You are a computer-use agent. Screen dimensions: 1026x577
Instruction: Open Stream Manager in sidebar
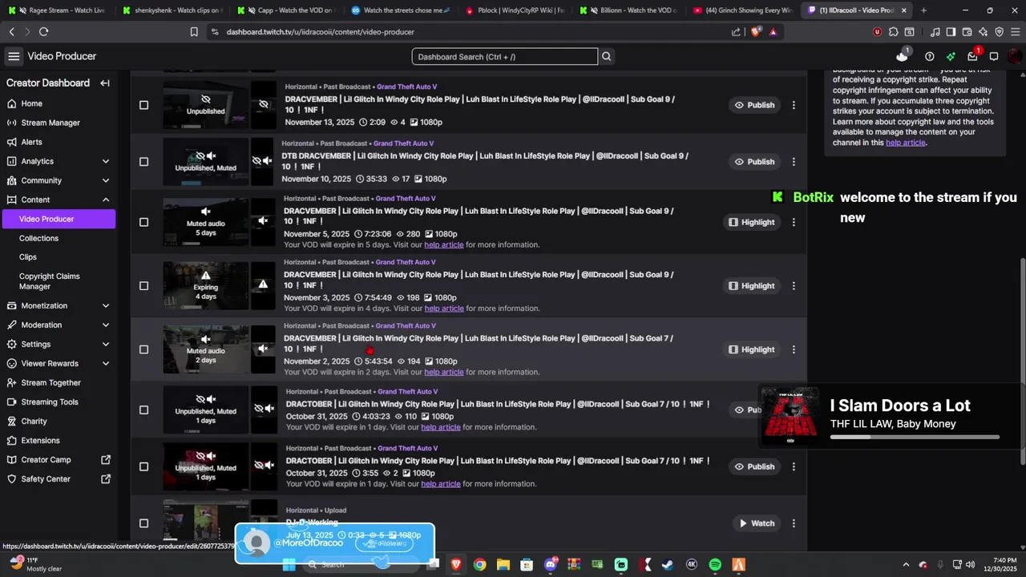pyautogui.click(x=58, y=123)
